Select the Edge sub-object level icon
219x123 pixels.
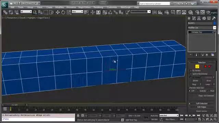197,66
